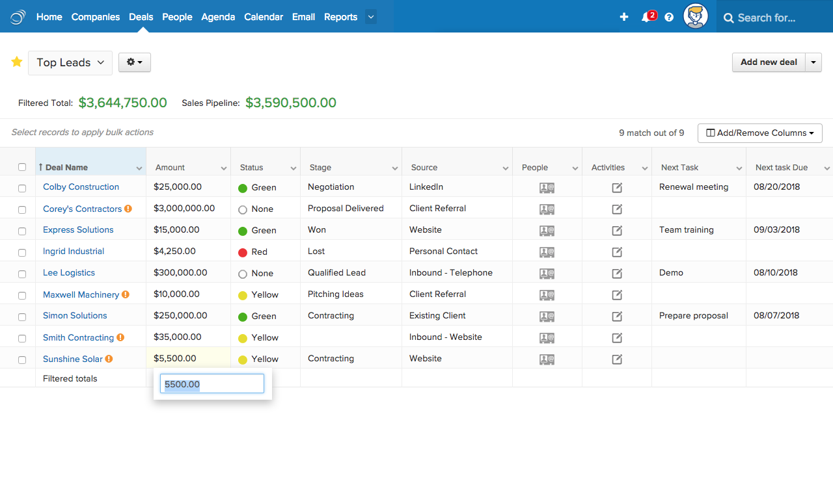Screen dimensions: 833x479
Task: Click the user avatar icon
Action: tap(696, 16)
